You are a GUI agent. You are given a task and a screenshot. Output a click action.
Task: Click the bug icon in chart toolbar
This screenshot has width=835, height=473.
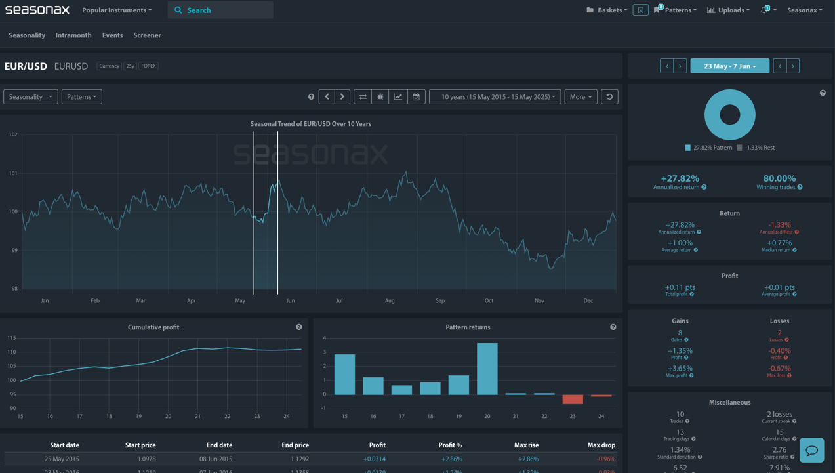(x=380, y=96)
